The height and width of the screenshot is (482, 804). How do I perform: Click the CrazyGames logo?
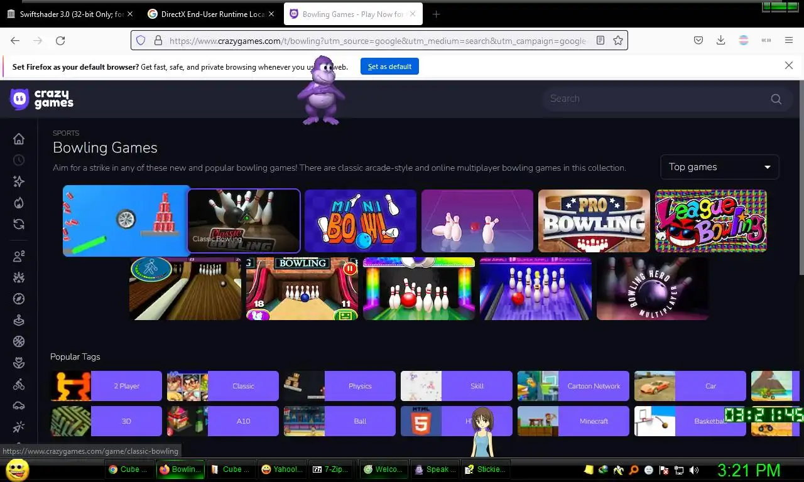[x=41, y=99]
